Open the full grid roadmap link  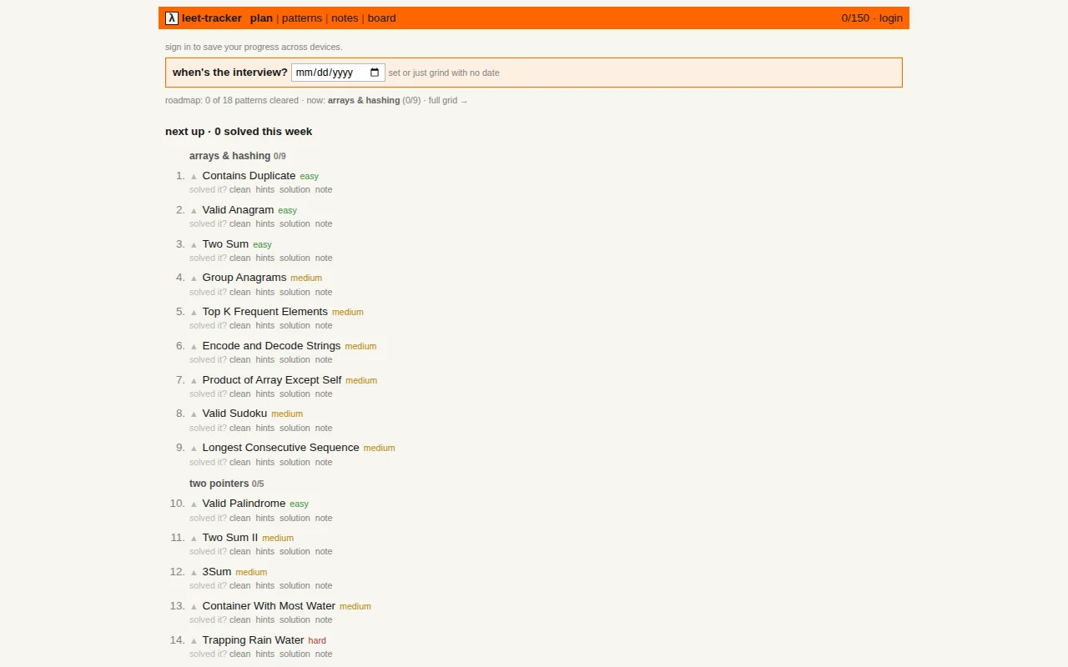point(448,100)
